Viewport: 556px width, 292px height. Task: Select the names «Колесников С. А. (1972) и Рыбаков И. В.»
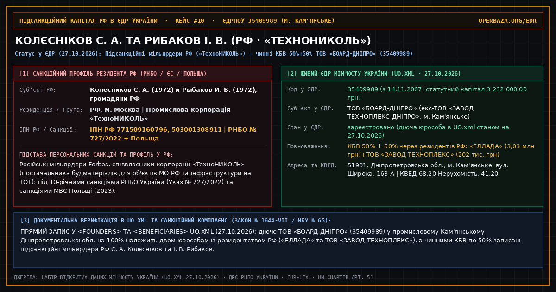coord(173,90)
